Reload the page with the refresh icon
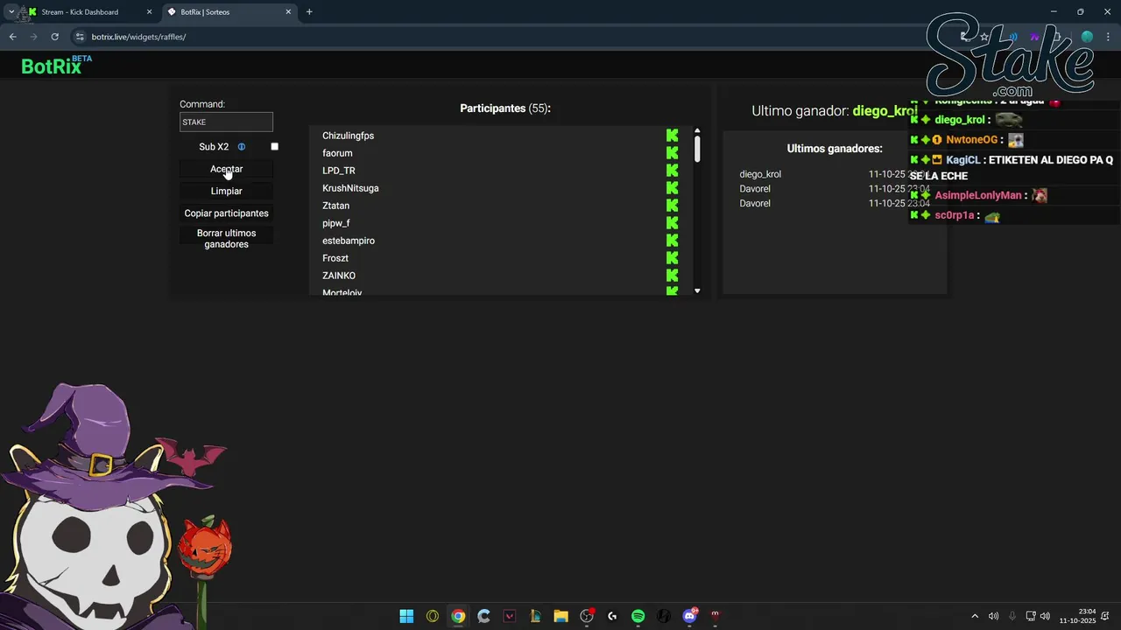1121x630 pixels. tap(54, 37)
